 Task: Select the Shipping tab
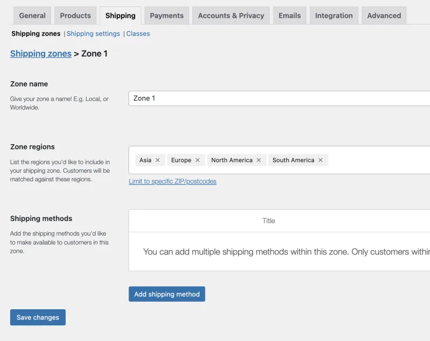tap(120, 16)
